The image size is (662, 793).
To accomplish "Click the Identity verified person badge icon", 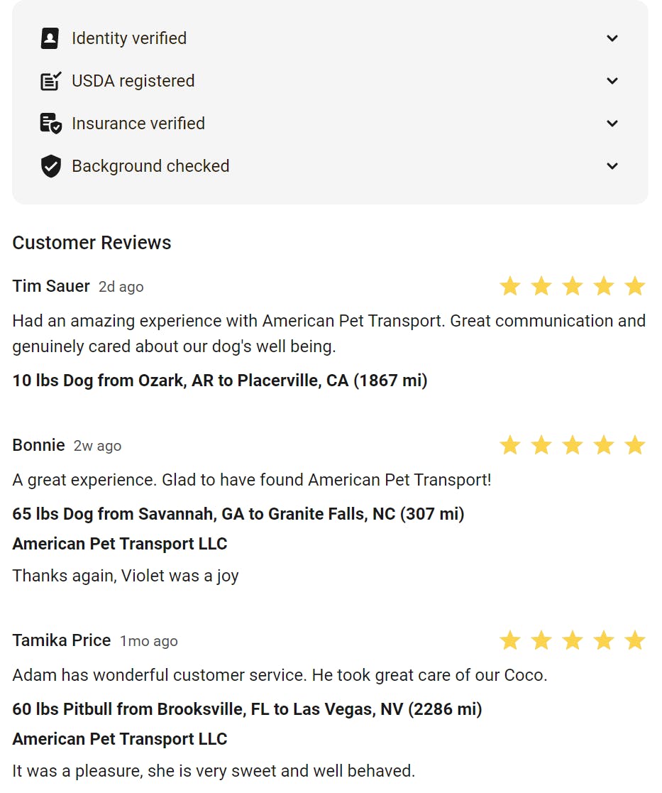I will coord(50,38).
